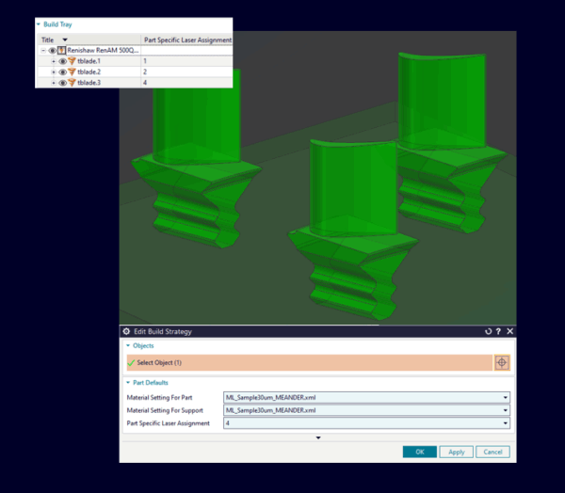Open Part Specific Laser Assignment dropdown
565x493 pixels.
point(507,423)
